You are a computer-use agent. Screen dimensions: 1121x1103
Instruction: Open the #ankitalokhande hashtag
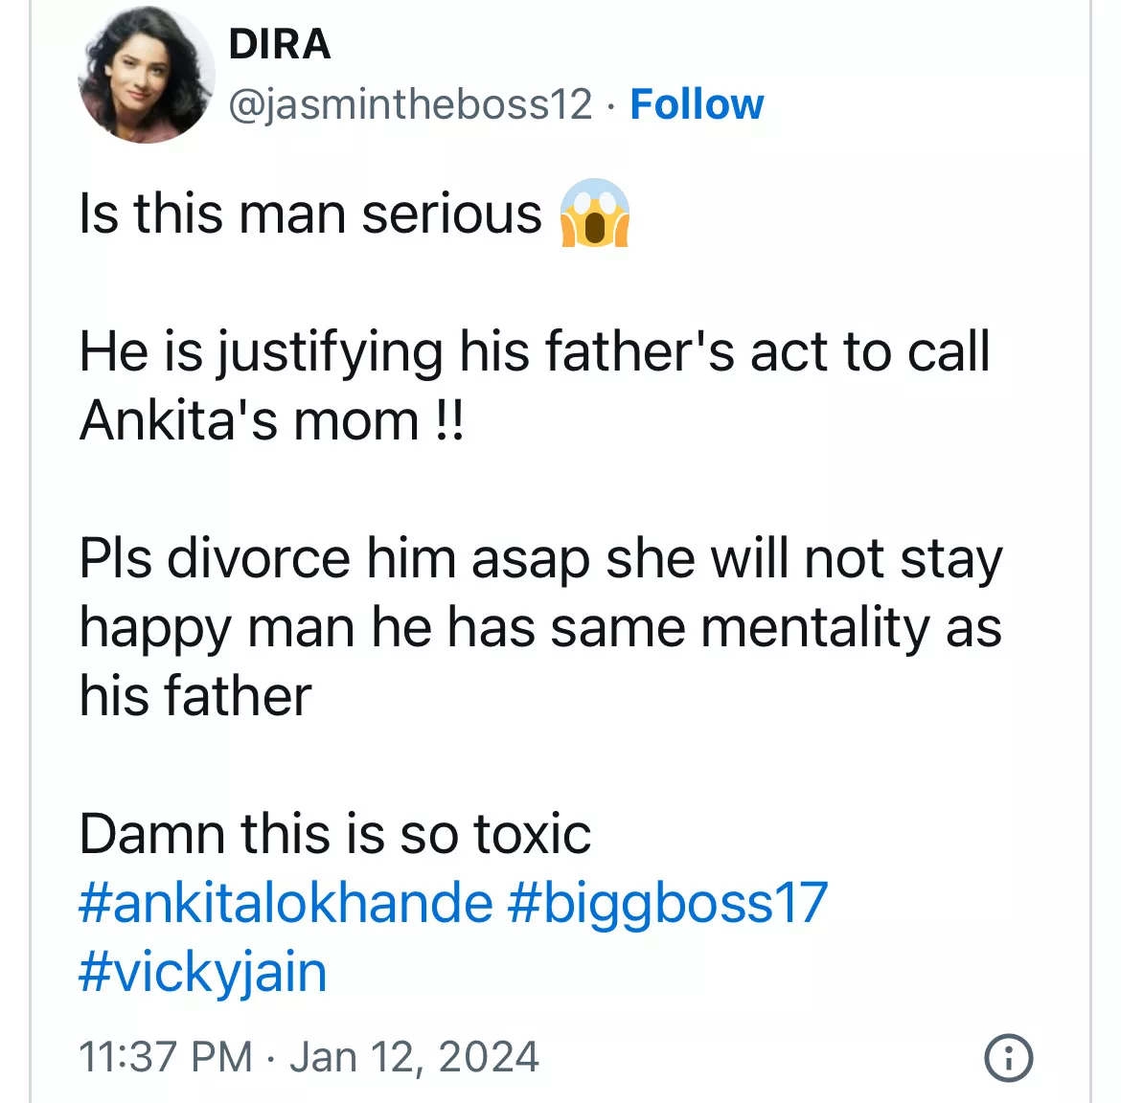pos(286,902)
